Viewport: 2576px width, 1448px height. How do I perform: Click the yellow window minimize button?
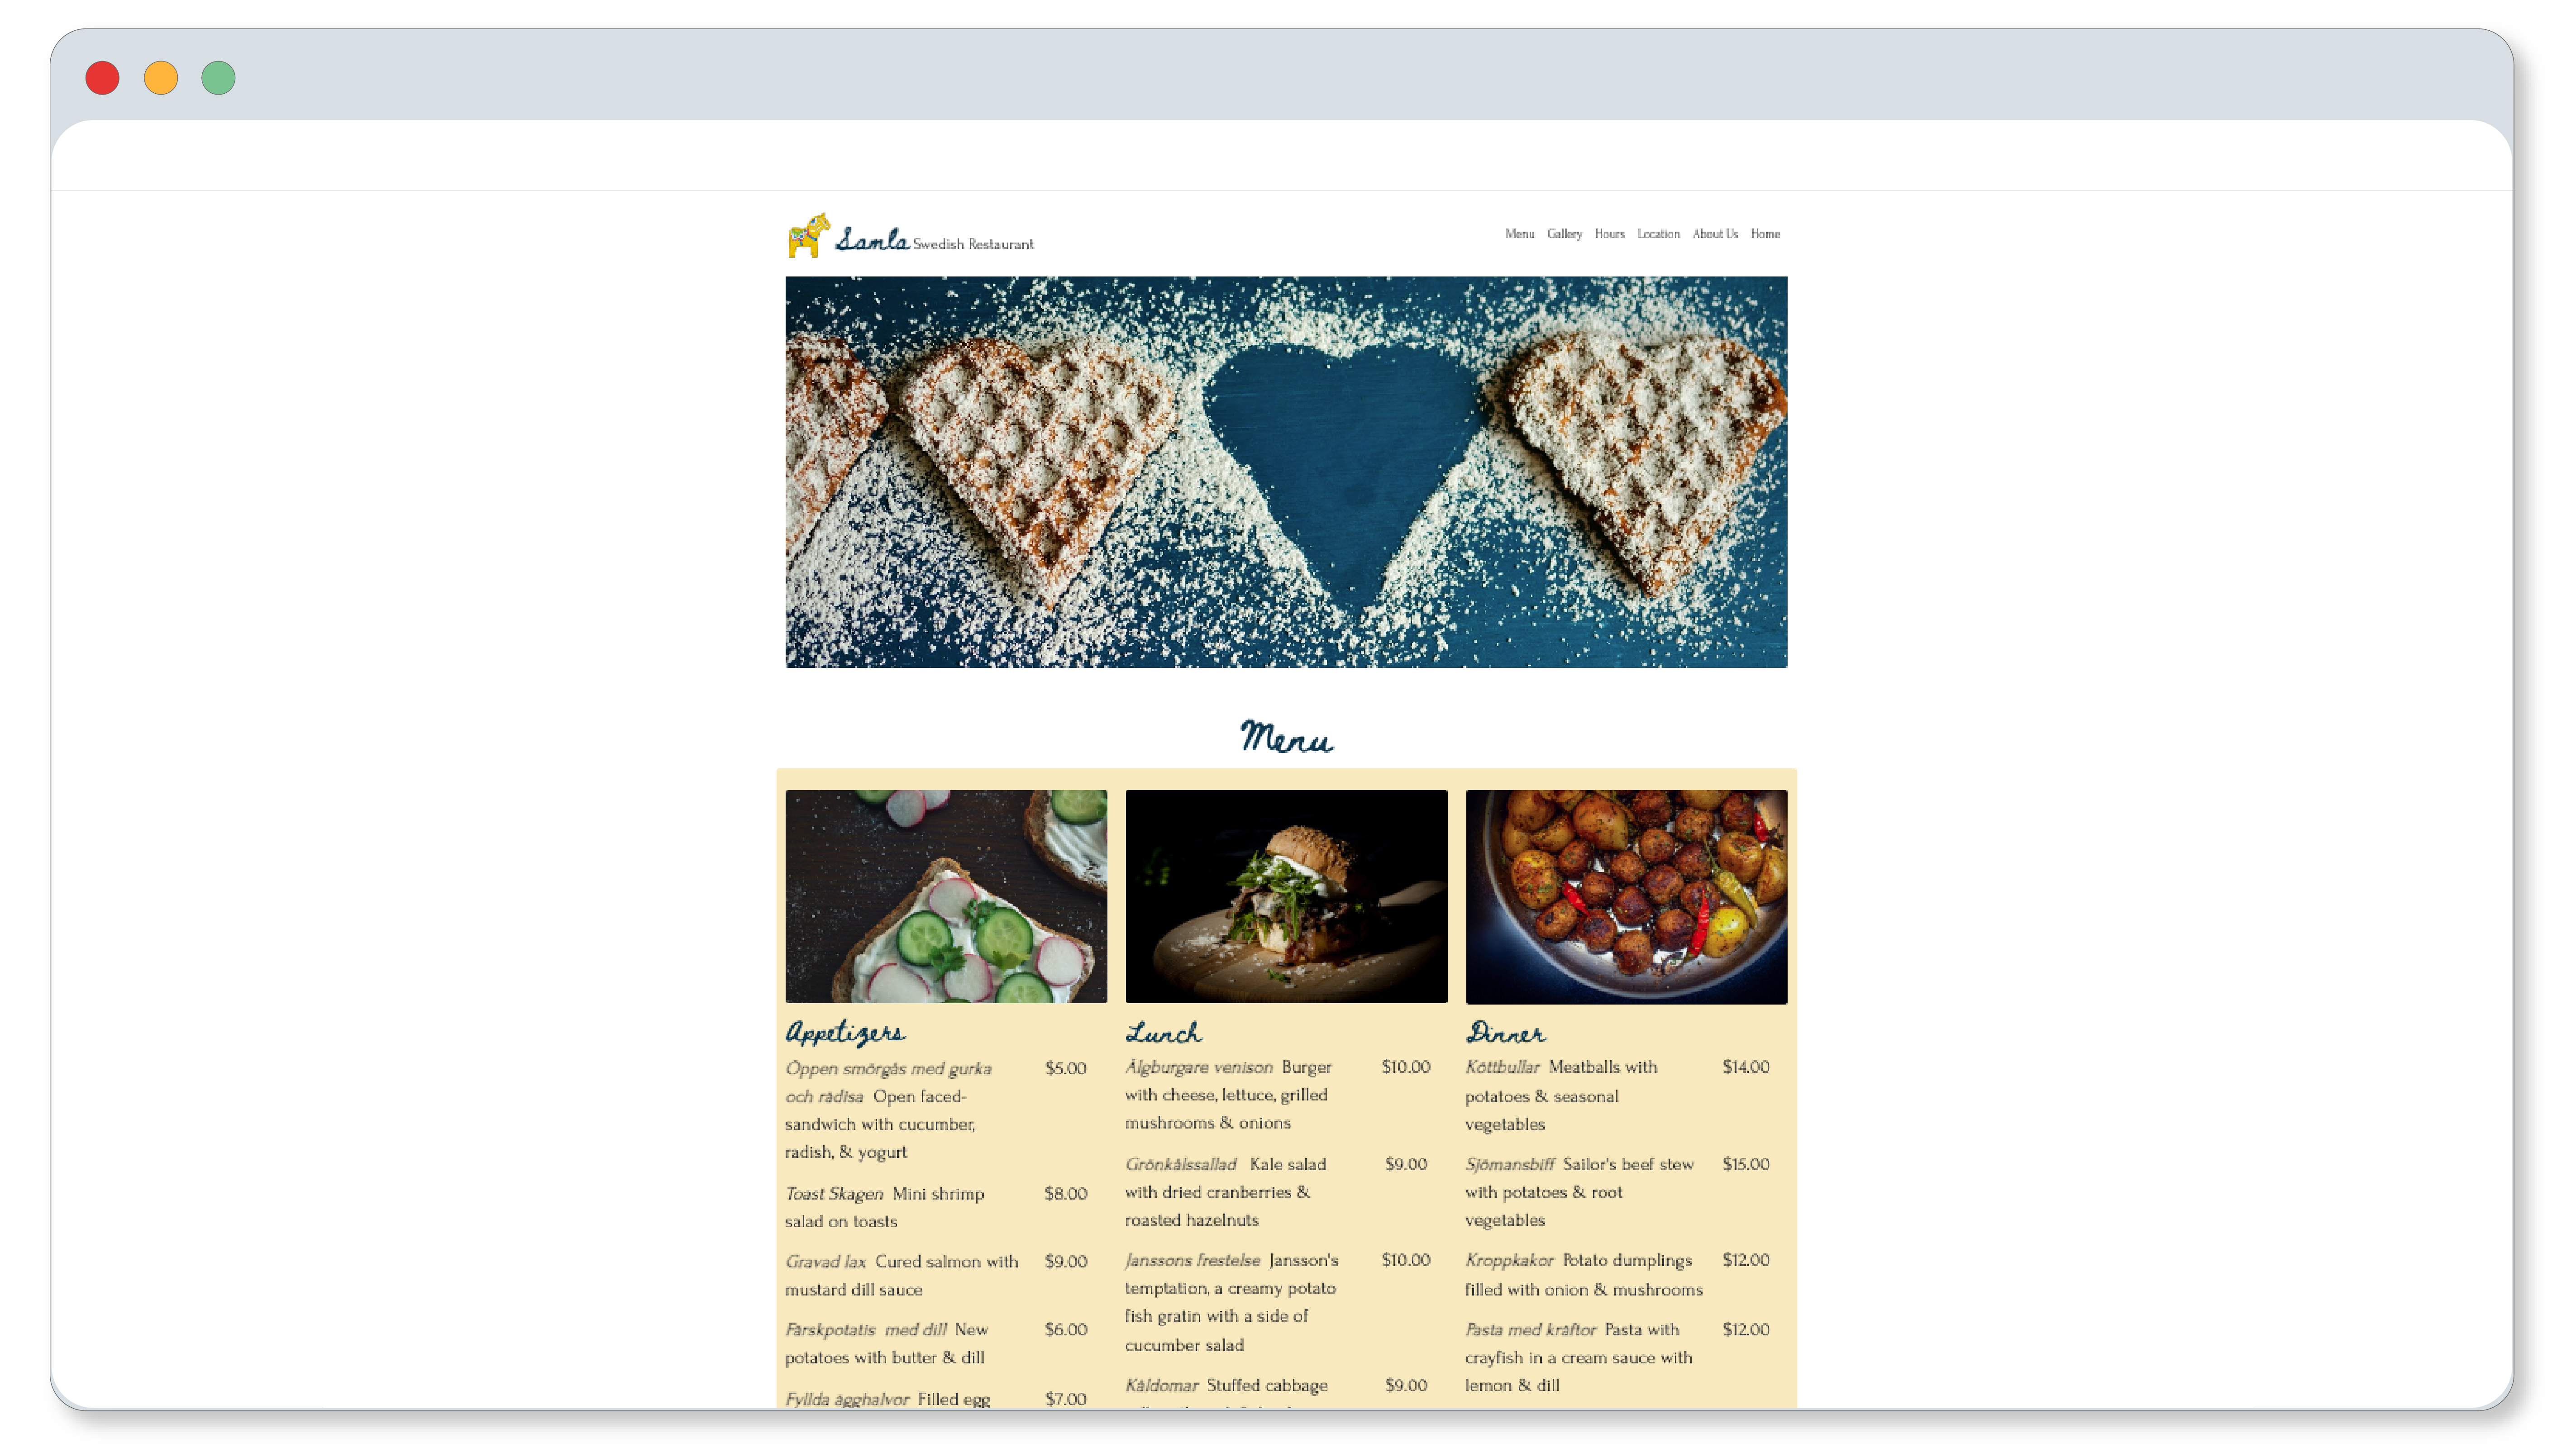tap(161, 78)
